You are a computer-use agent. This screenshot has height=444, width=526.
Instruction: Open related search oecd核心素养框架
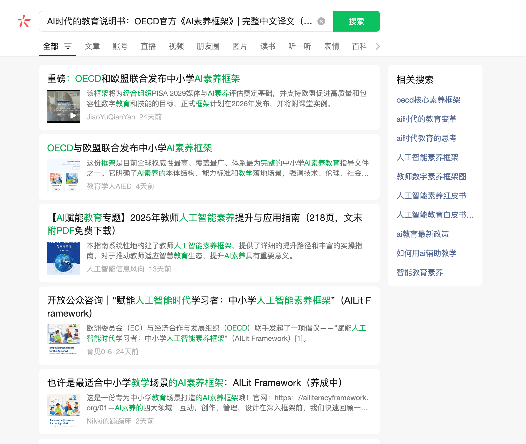pyautogui.click(x=428, y=100)
